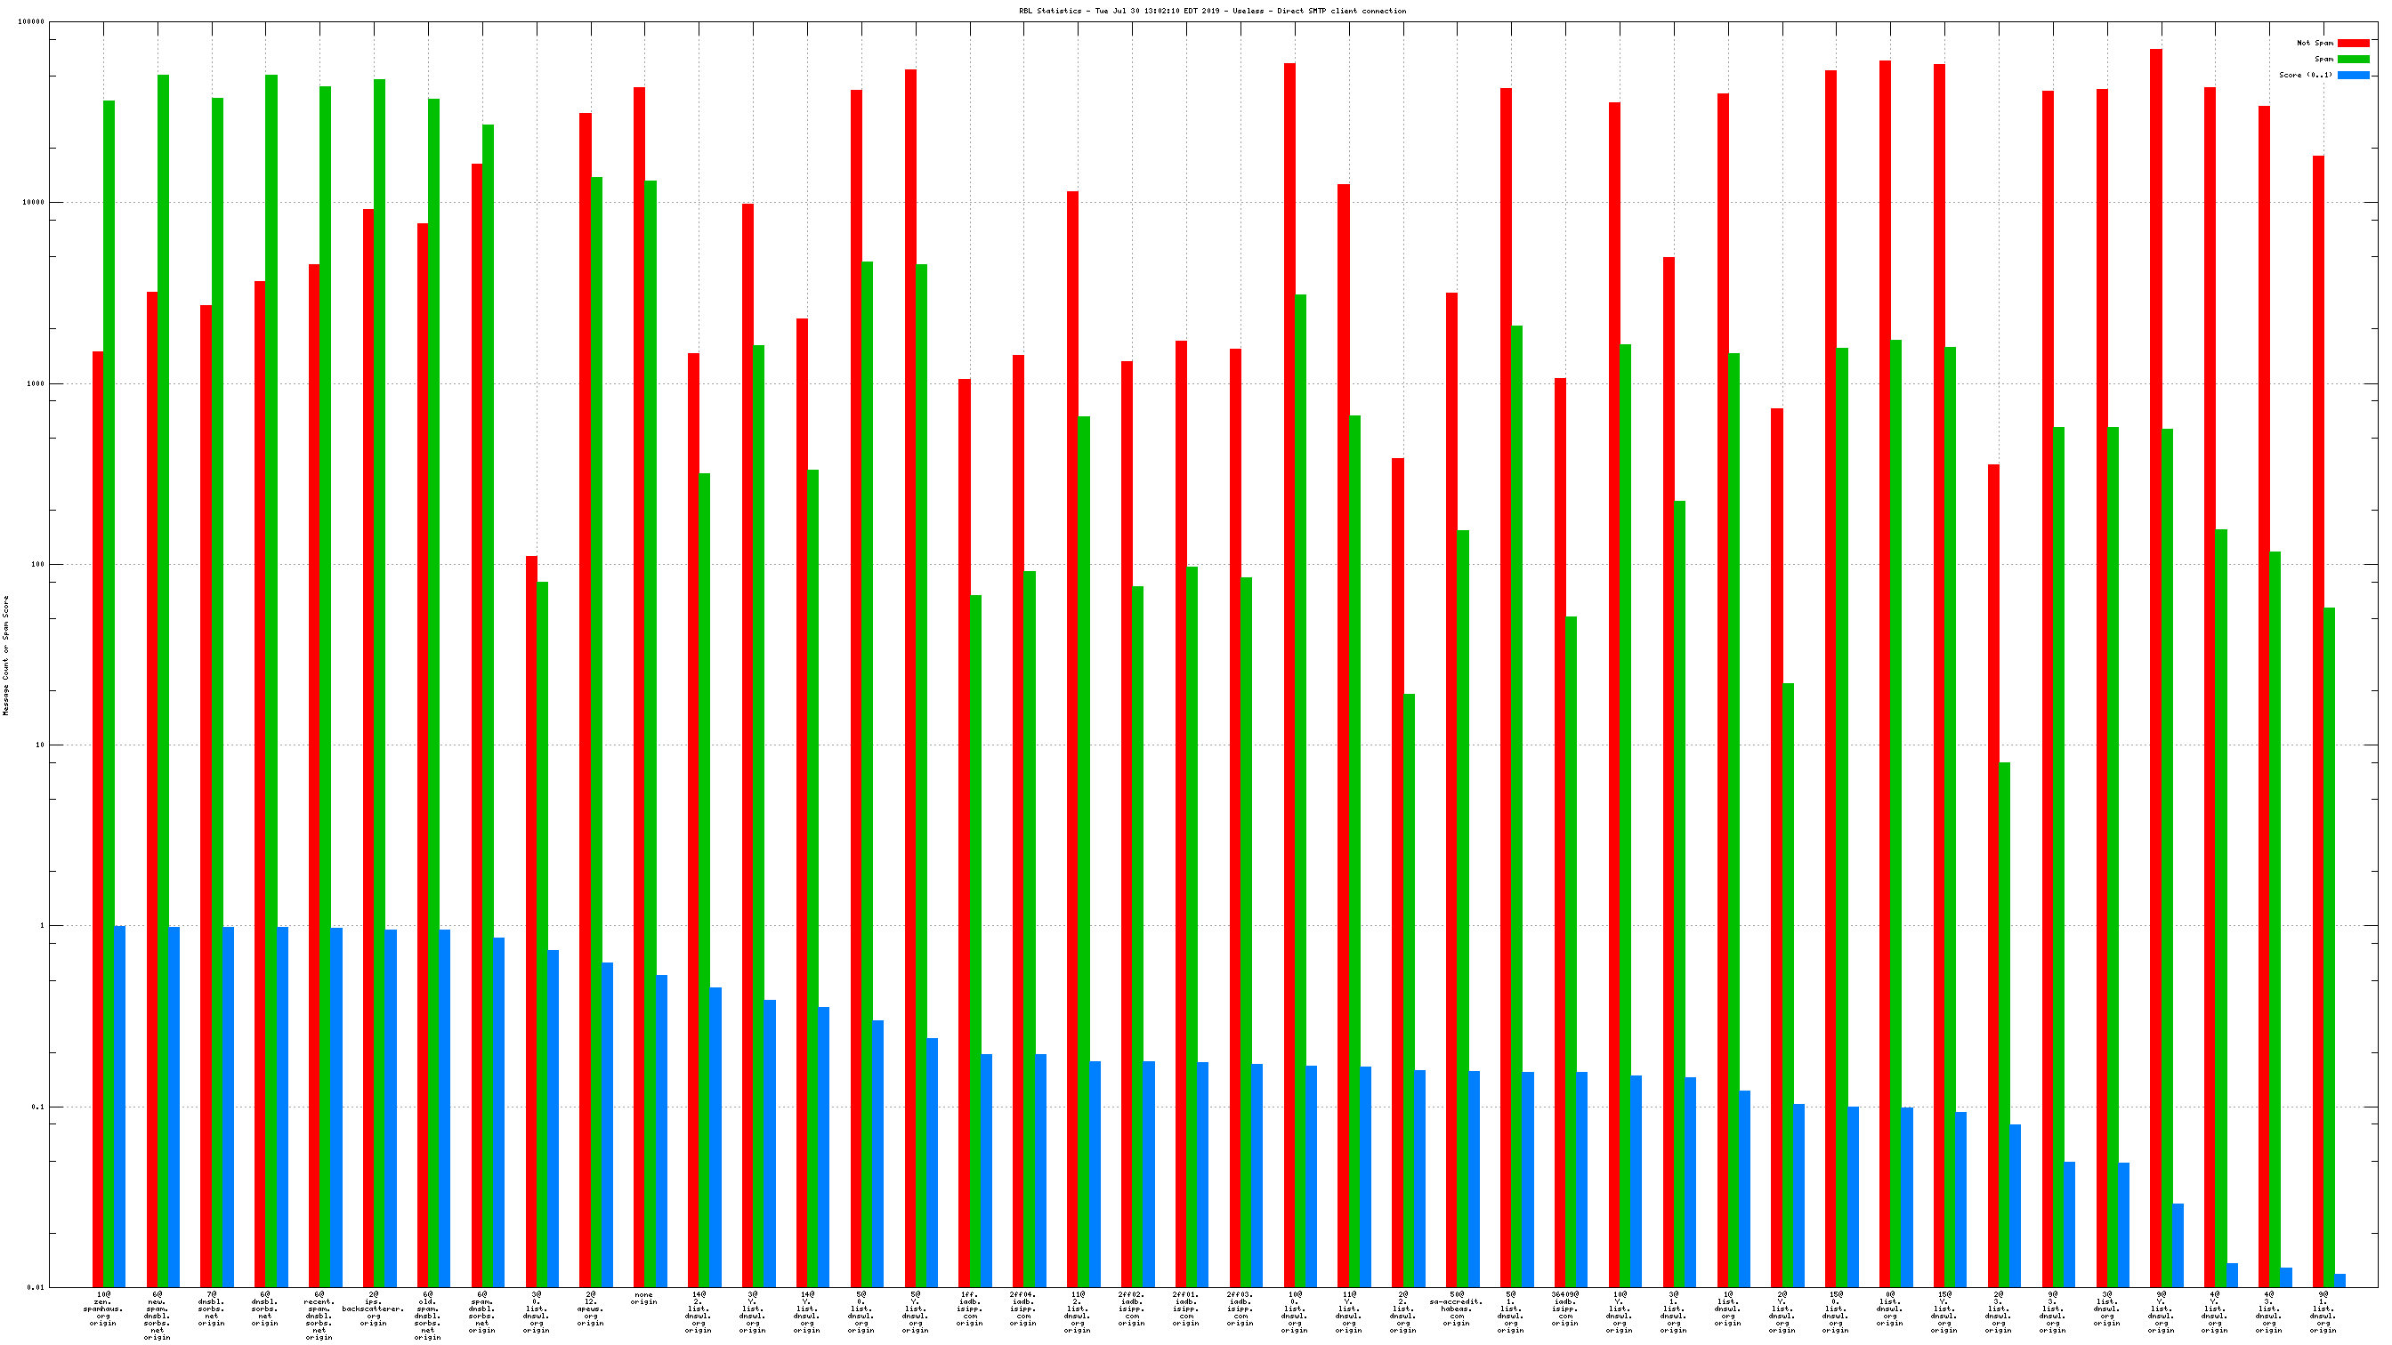Click the zen.spamhaus.org x-axis label
Screen dimensions: 2392x1345
[x=103, y=1308]
